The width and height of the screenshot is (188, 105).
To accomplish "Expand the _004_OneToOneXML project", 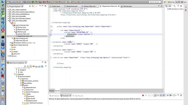I will pyautogui.click(x=8, y=16).
